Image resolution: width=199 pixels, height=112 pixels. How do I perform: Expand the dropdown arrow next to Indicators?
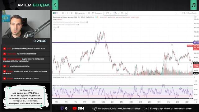point(86,13)
